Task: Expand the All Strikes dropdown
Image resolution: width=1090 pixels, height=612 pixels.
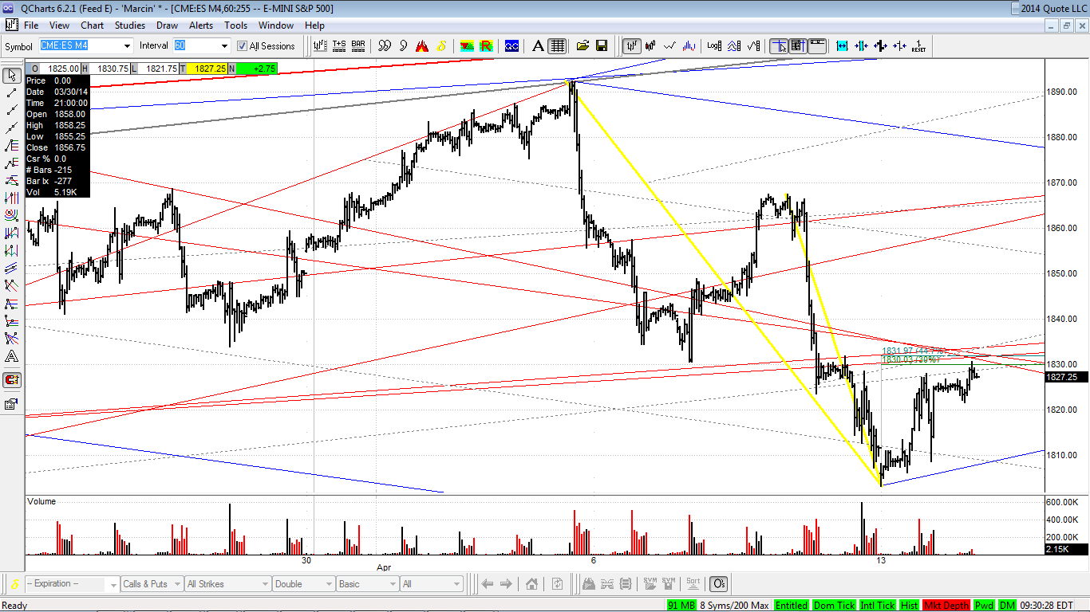Action: tap(227, 584)
